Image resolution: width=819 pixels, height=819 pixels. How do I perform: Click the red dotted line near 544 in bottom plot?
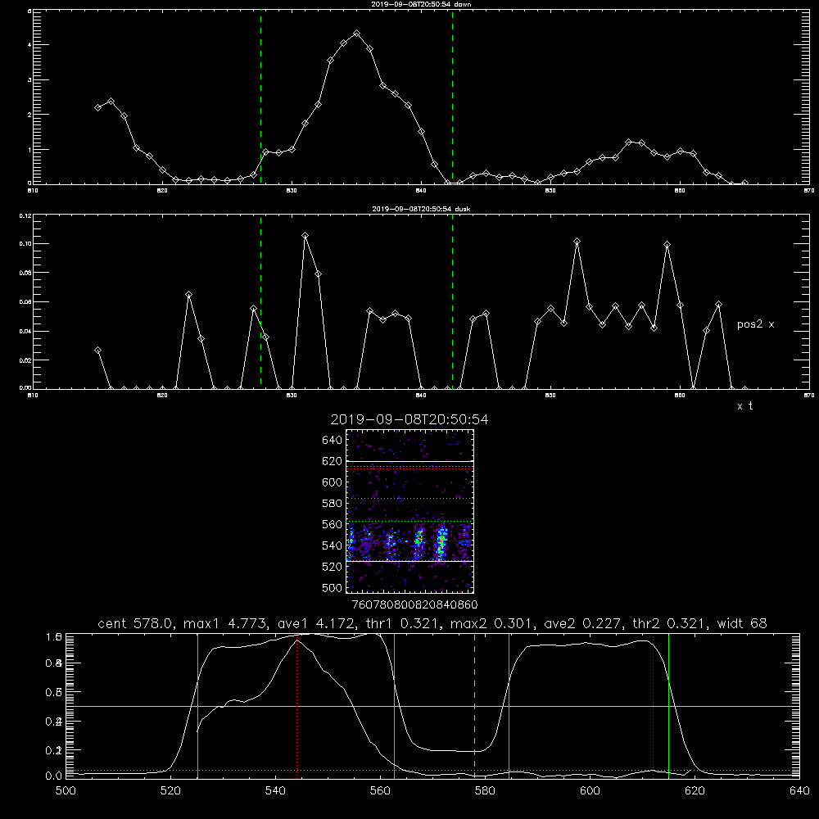(x=296, y=705)
